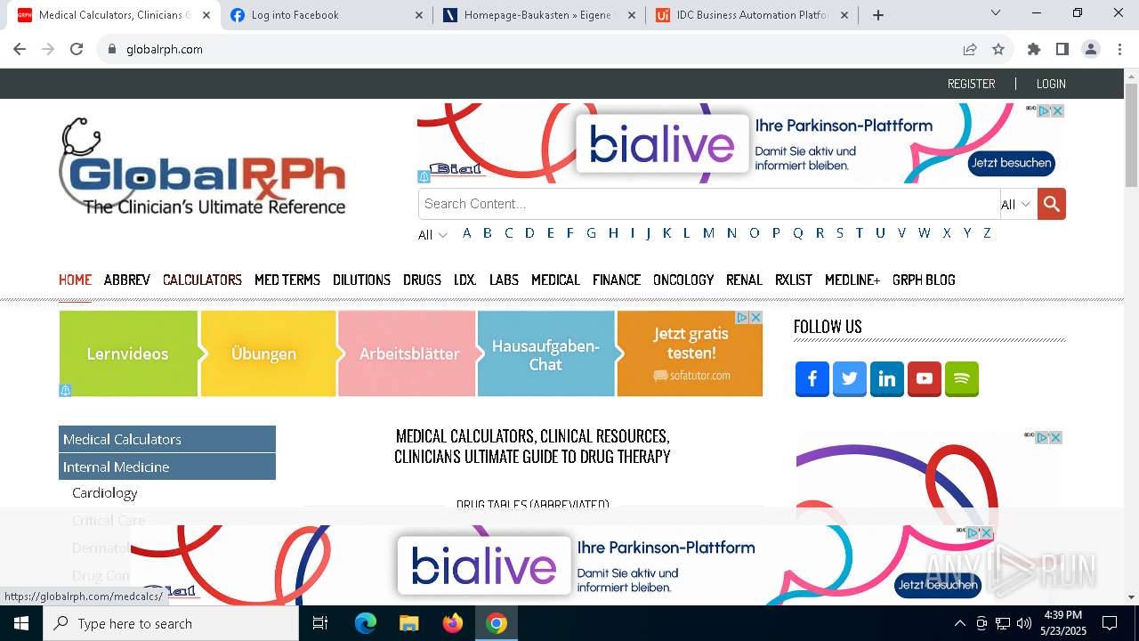Click Windows Start button
This screenshot has width=1139, height=641.
tap(20, 623)
